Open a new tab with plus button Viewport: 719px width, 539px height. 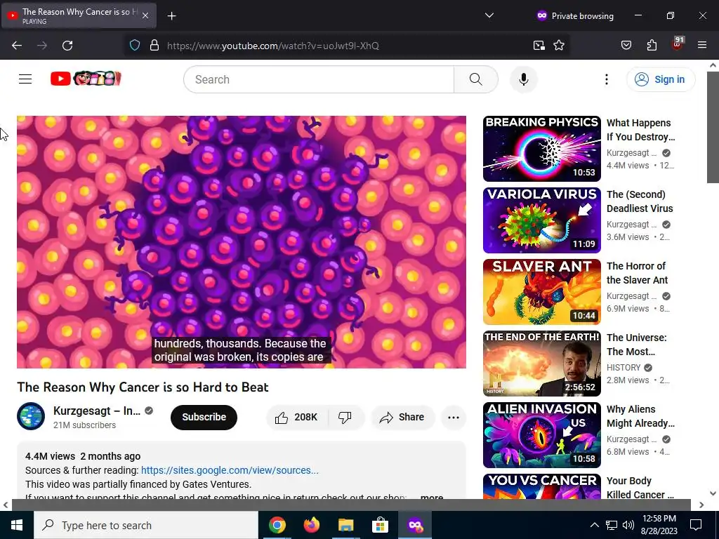[x=171, y=16]
